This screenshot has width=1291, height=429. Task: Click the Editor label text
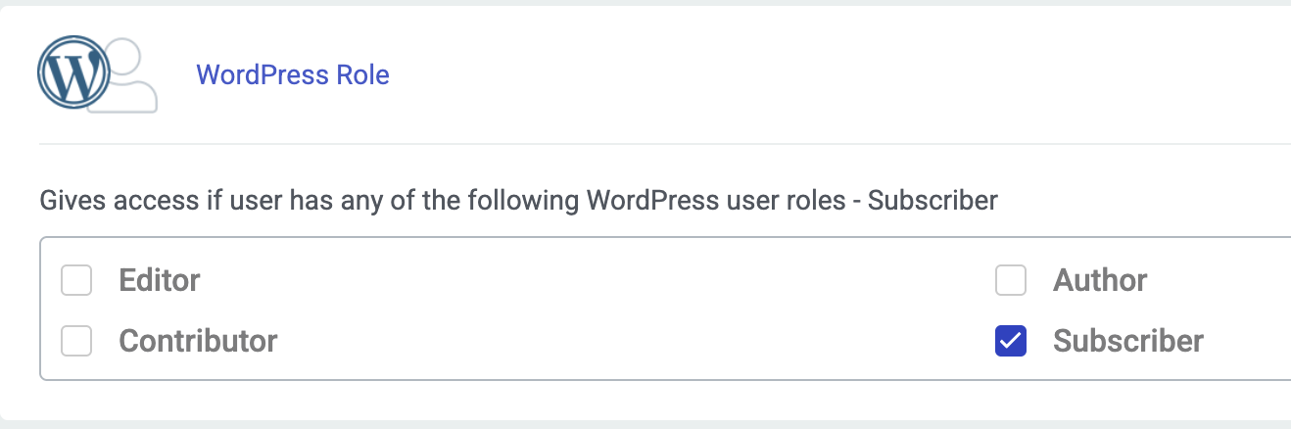click(160, 281)
